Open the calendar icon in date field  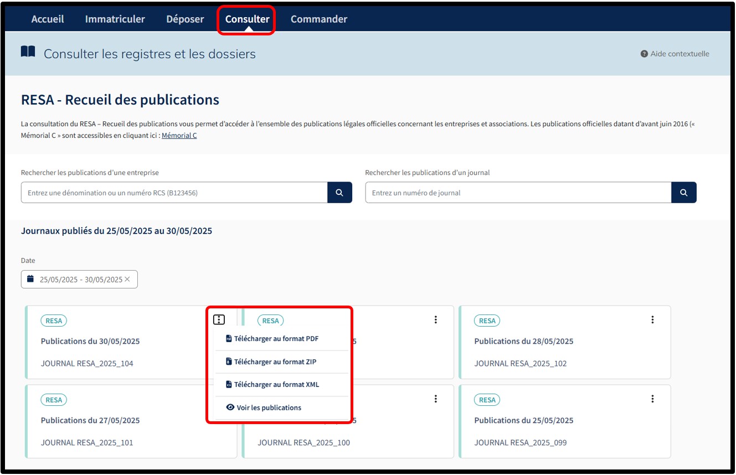tap(30, 279)
